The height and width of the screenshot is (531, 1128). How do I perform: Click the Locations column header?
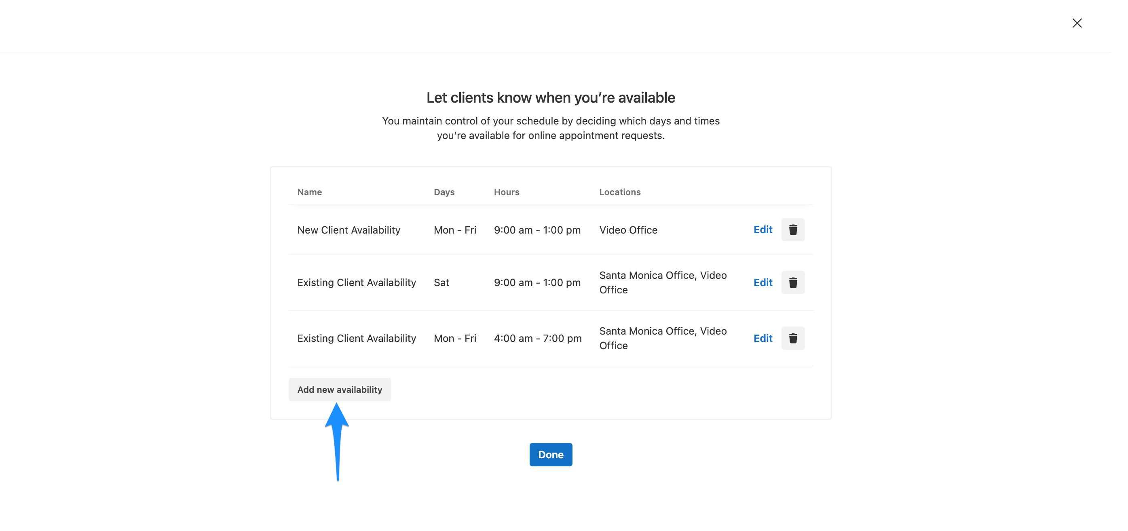click(620, 192)
